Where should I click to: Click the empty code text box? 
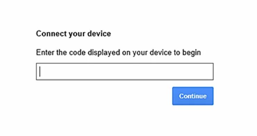(125, 72)
